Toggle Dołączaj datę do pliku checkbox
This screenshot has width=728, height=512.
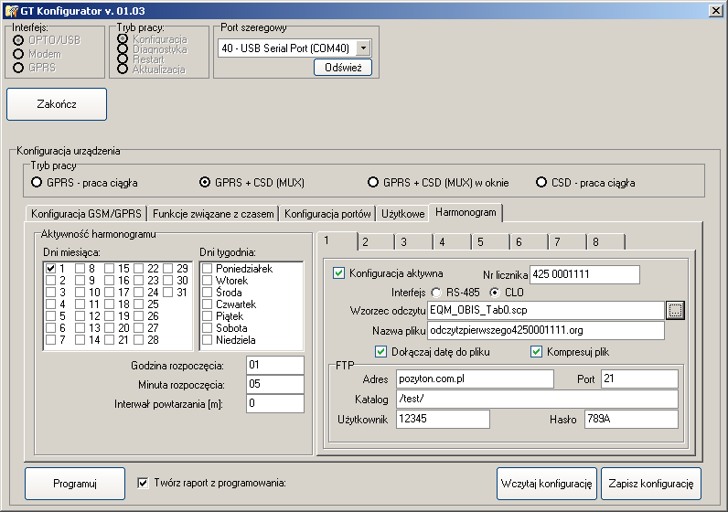pyautogui.click(x=380, y=351)
